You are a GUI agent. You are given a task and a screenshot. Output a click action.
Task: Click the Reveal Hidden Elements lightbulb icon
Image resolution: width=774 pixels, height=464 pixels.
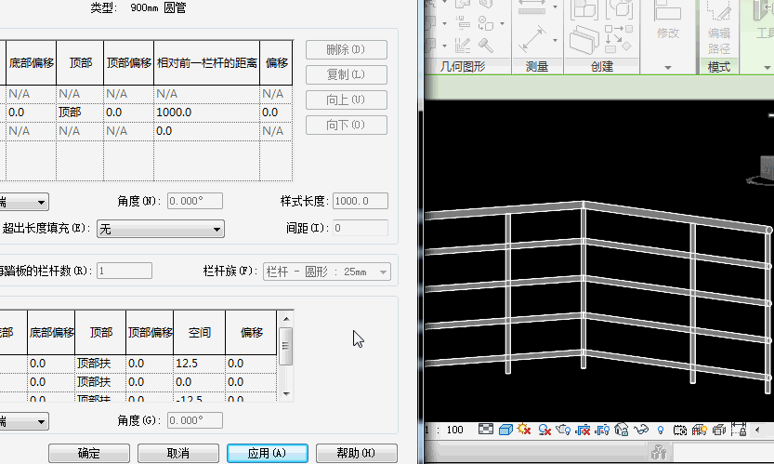661,430
